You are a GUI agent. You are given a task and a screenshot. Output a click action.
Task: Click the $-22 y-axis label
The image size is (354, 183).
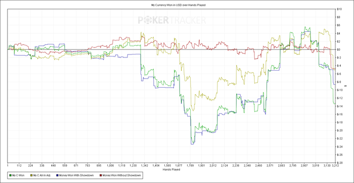coord(340,139)
